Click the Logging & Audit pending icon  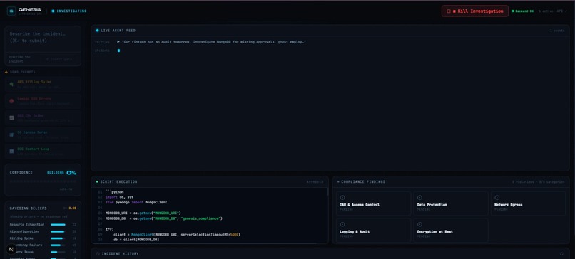[342, 224]
